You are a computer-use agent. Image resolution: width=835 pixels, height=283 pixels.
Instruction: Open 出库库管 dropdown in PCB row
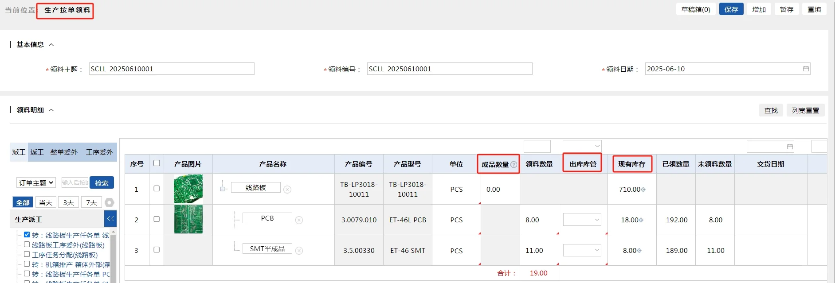click(x=582, y=220)
